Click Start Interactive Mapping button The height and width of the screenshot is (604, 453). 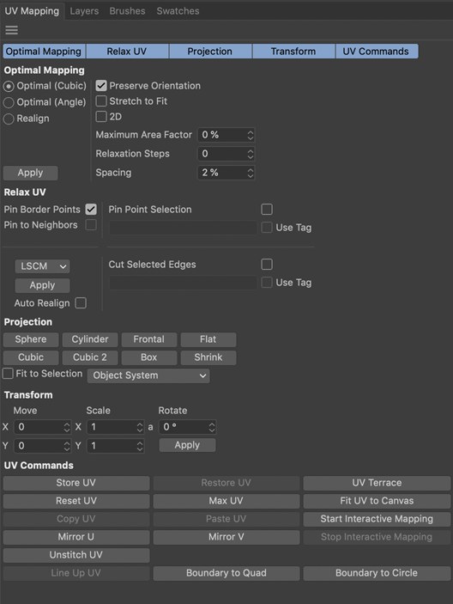tap(377, 519)
